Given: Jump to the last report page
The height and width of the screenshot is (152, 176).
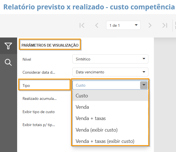Looking at the screenshot, I should (165, 25).
